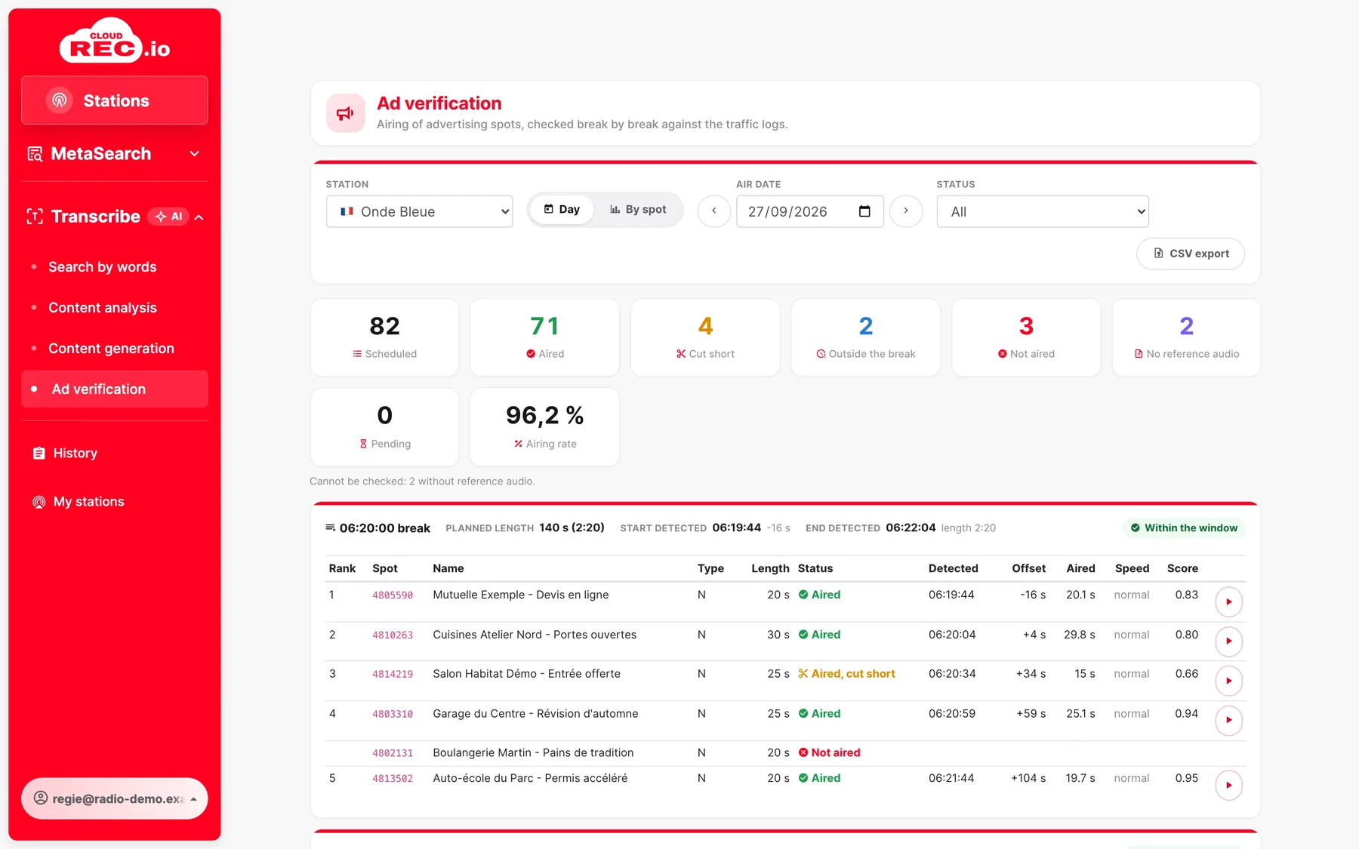The height and width of the screenshot is (849, 1359).
Task: Click the 0 Pending card
Action: click(384, 427)
